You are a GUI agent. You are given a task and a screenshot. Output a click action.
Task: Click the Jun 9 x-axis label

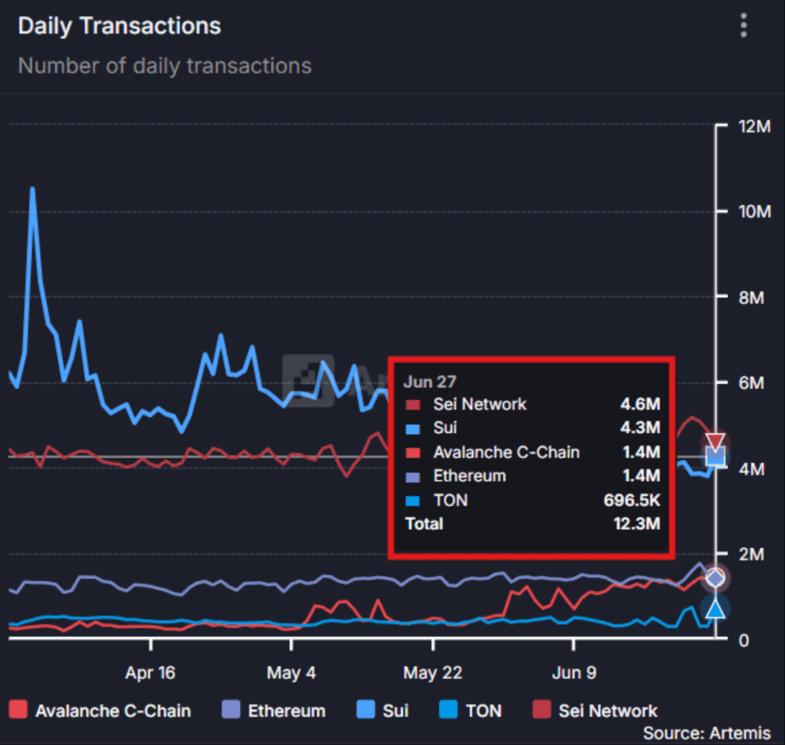pos(573,672)
